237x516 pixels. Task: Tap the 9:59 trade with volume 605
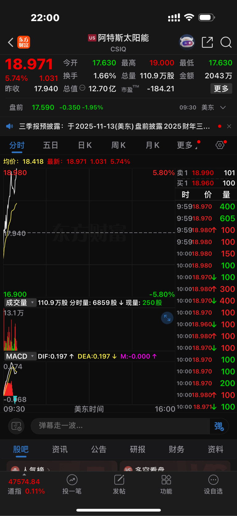206,218
